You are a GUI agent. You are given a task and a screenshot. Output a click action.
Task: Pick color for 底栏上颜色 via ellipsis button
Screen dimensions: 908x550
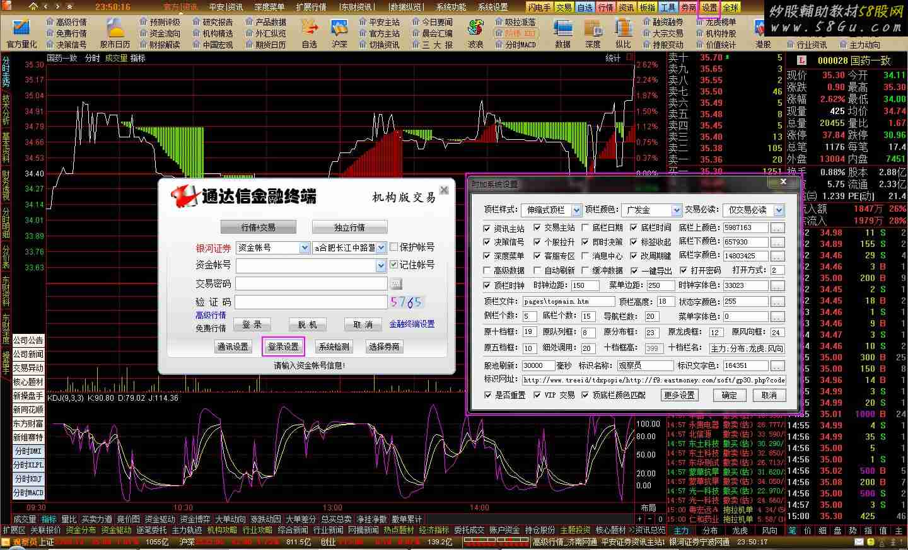tap(777, 227)
